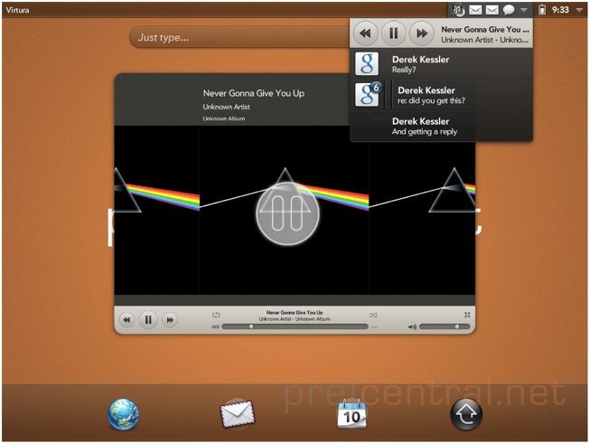
Task: Click the battery icon in status bar
Action: coord(542,10)
